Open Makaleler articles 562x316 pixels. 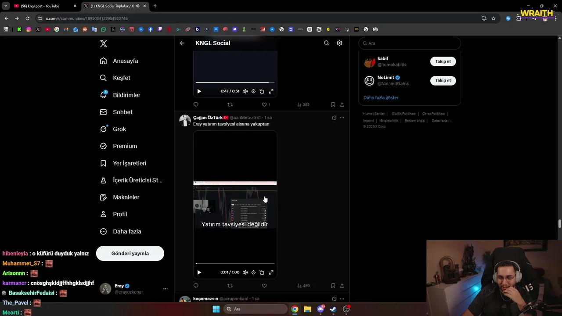(119, 197)
